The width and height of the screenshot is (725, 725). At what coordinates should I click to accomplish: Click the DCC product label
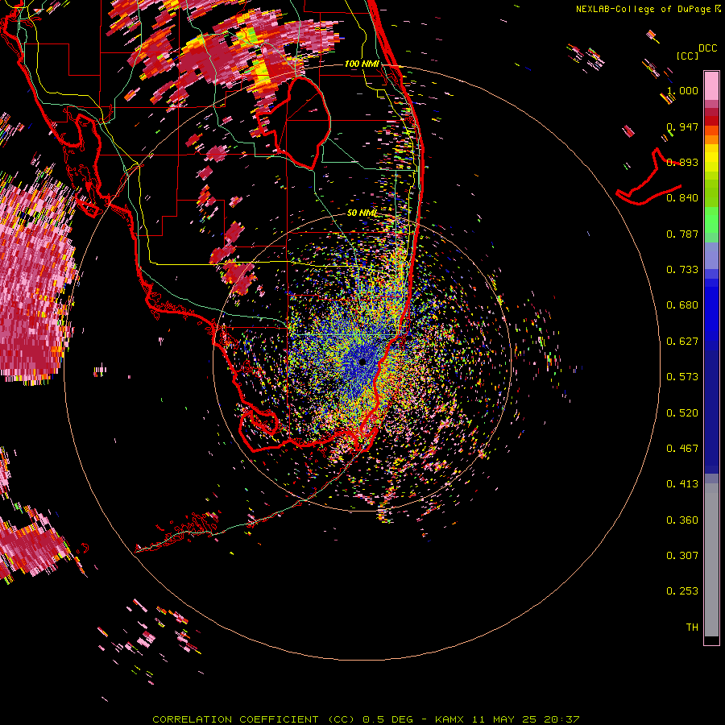[x=707, y=48]
